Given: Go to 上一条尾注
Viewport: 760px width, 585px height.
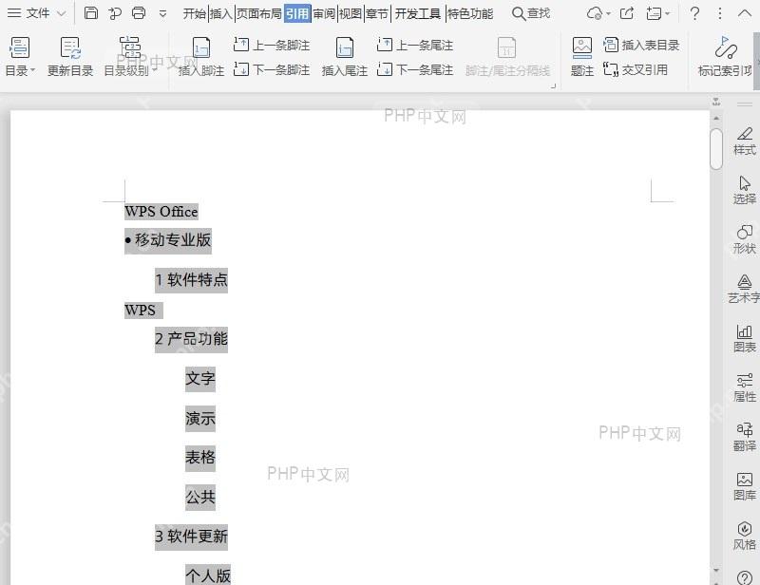Looking at the screenshot, I should [415, 45].
